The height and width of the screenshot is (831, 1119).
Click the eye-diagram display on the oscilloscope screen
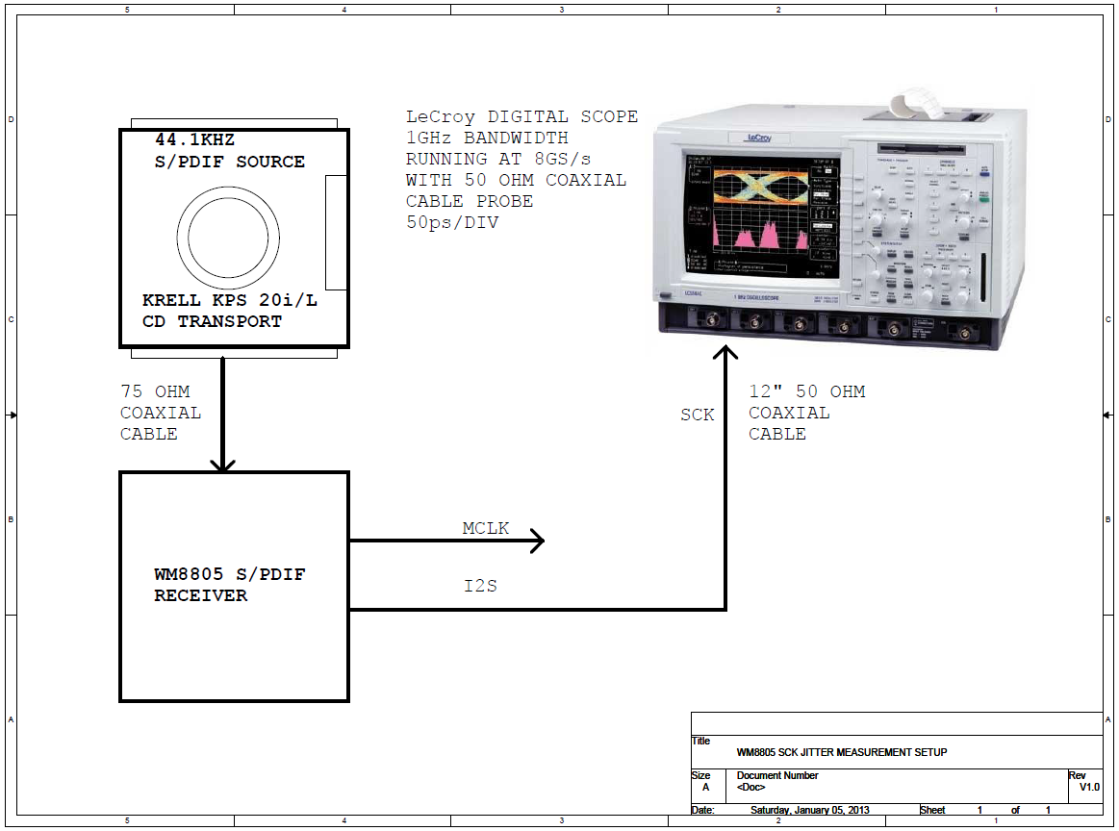click(761, 187)
